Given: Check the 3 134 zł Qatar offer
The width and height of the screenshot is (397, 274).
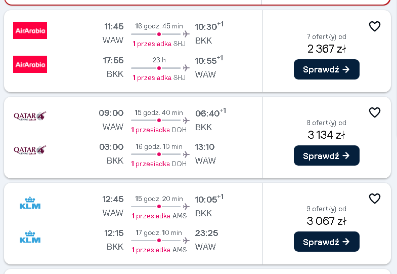Looking at the screenshot, I should tap(326, 155).
